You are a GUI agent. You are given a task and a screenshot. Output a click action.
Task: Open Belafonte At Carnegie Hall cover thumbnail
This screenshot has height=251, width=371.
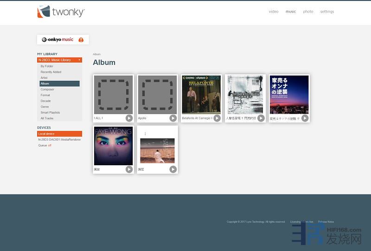pos(201,95)
